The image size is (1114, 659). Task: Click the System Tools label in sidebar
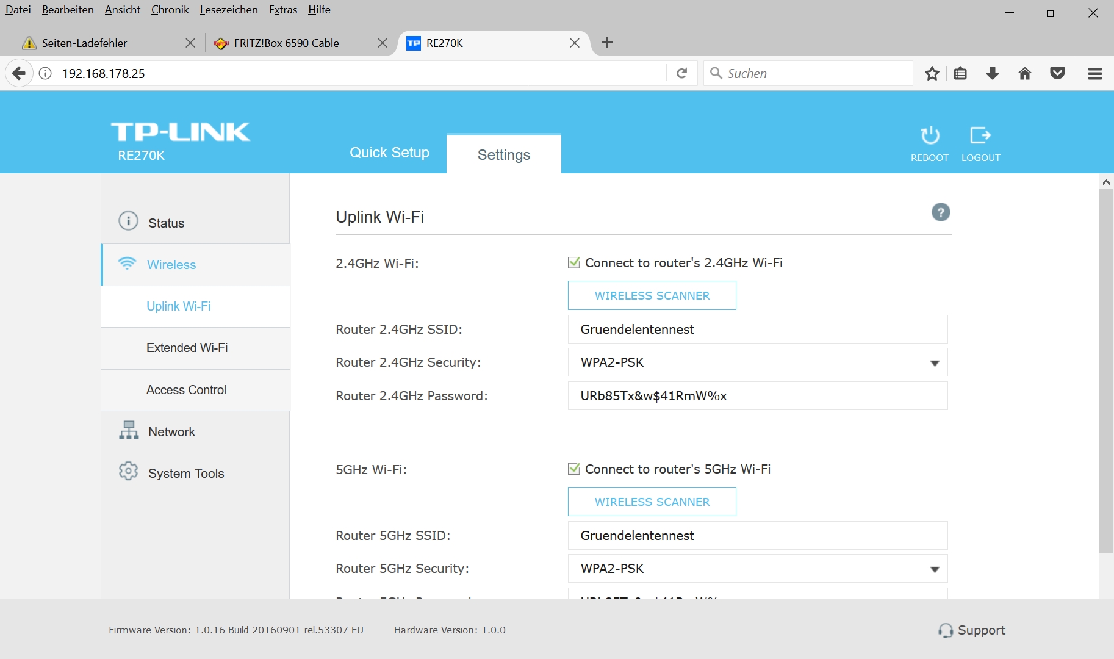(x=186, y=474)
